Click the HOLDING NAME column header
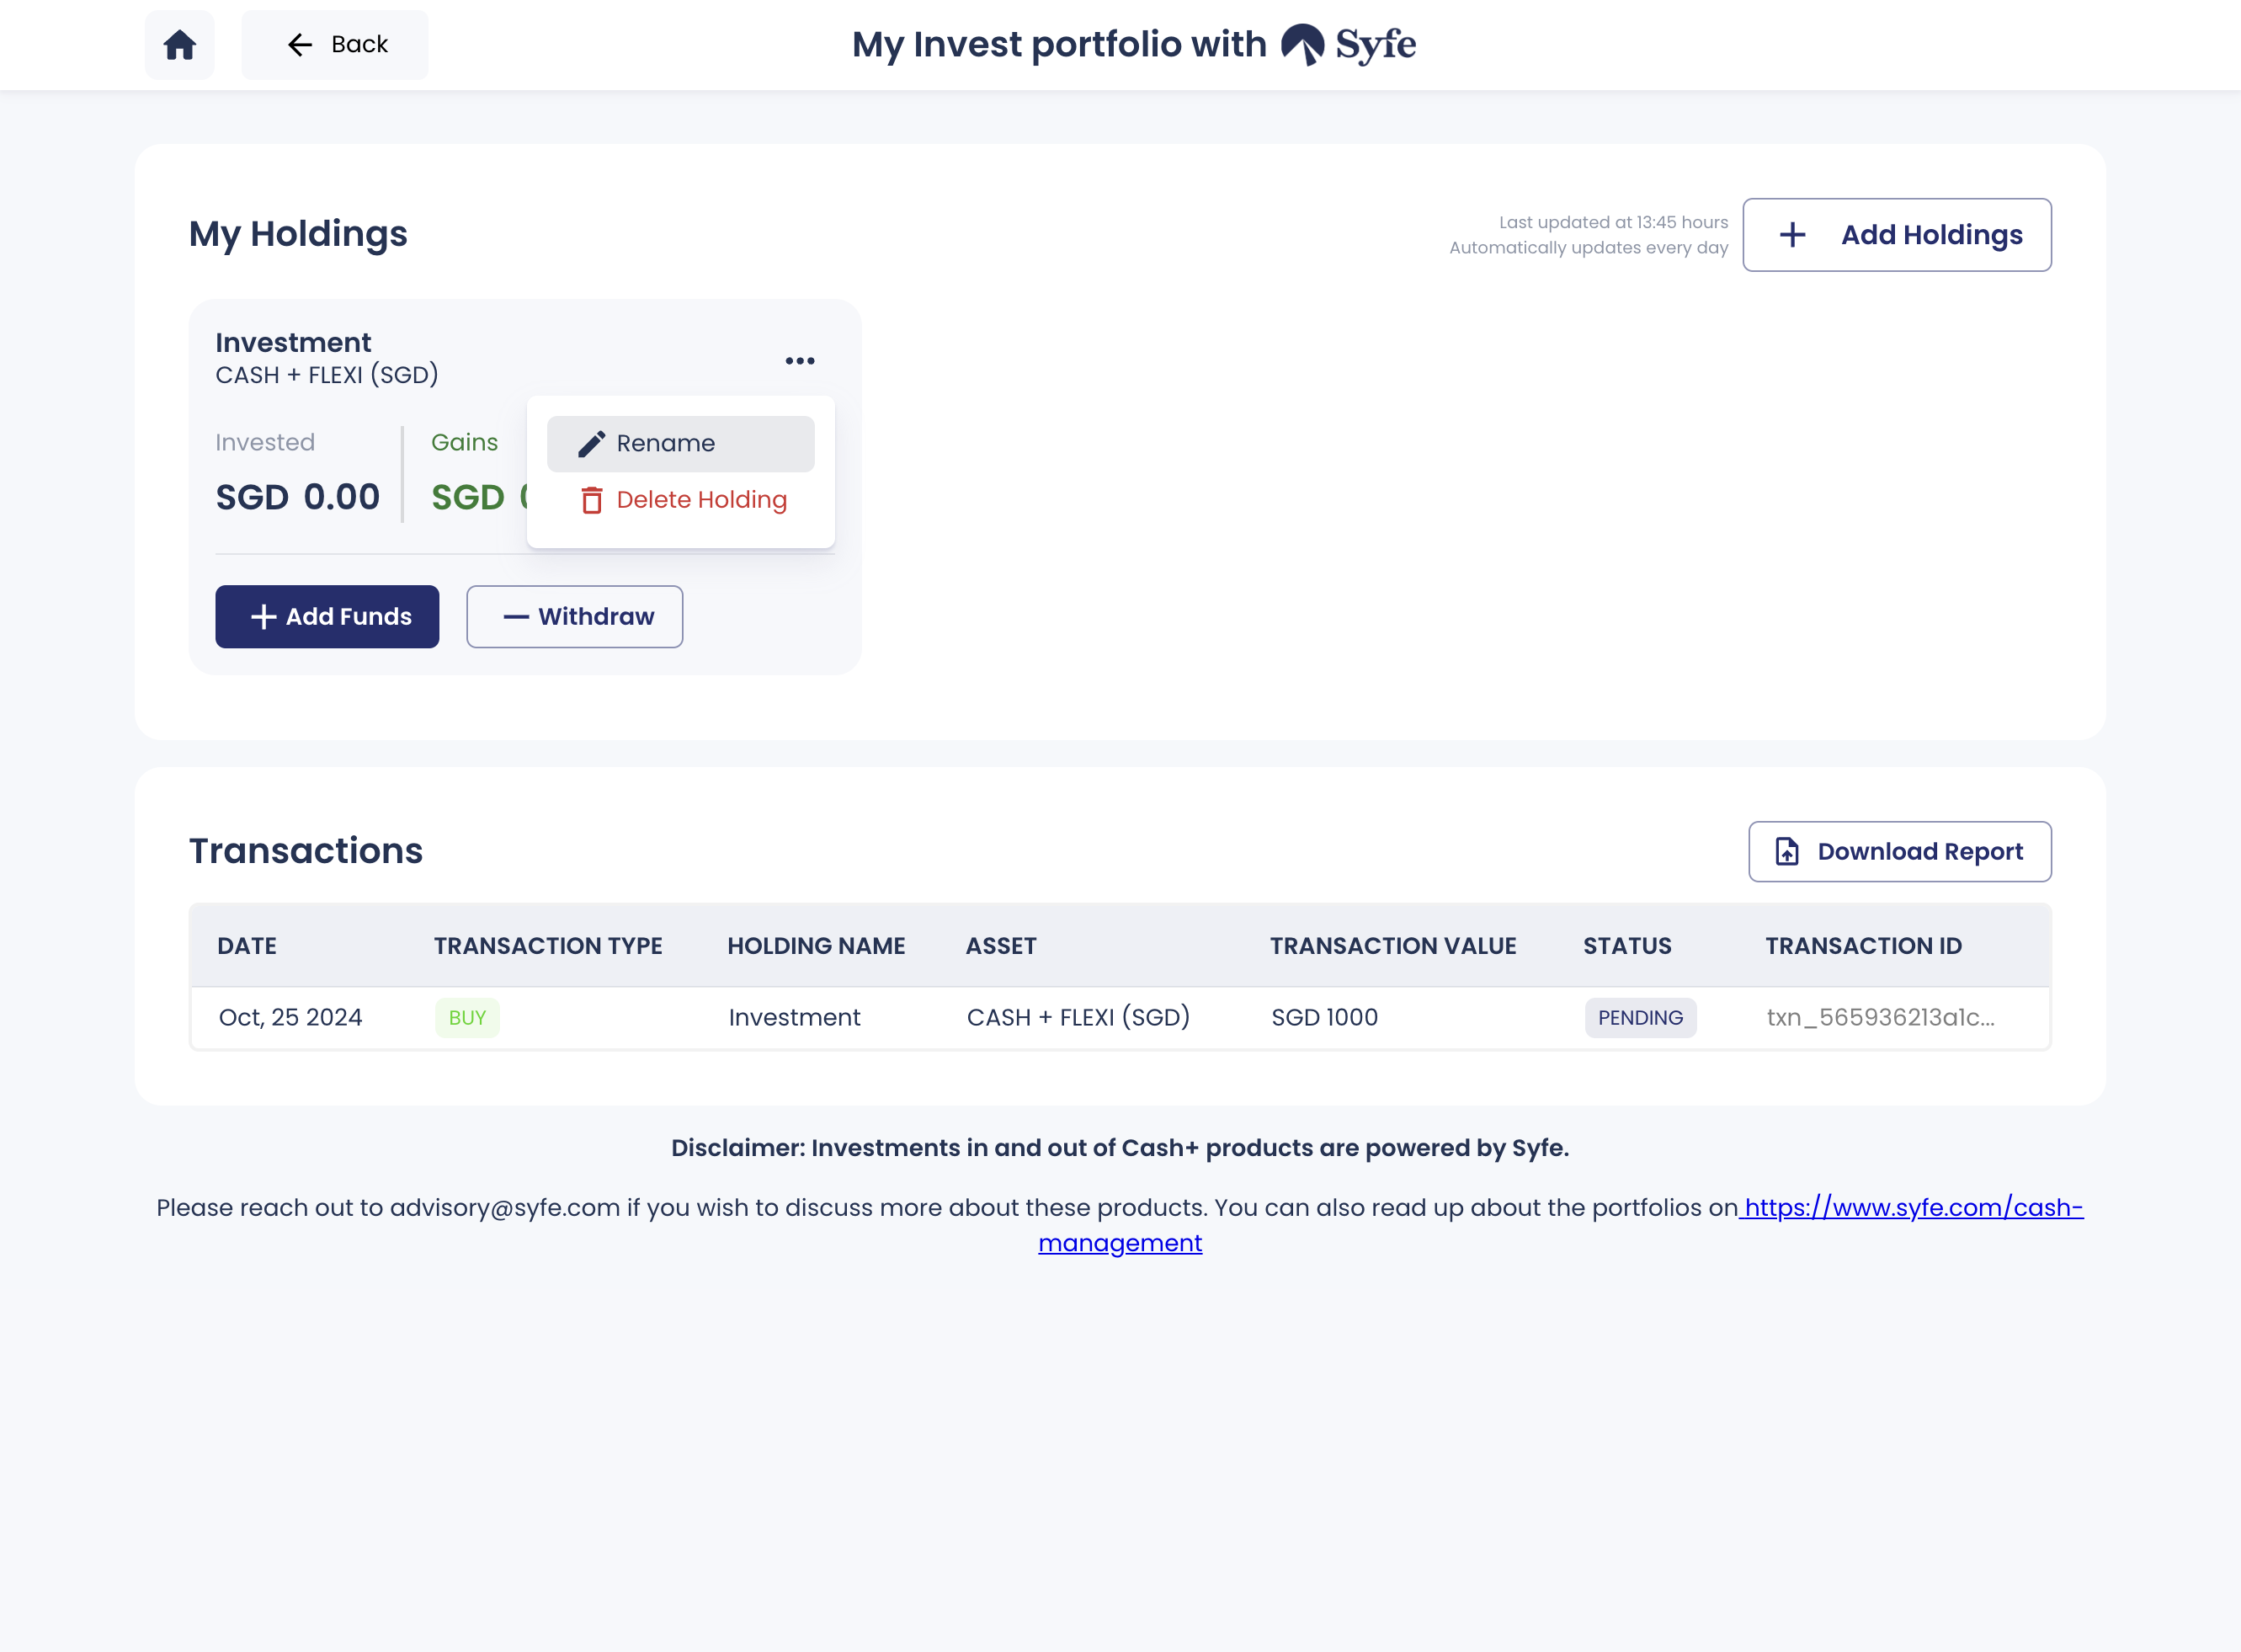 816,946
